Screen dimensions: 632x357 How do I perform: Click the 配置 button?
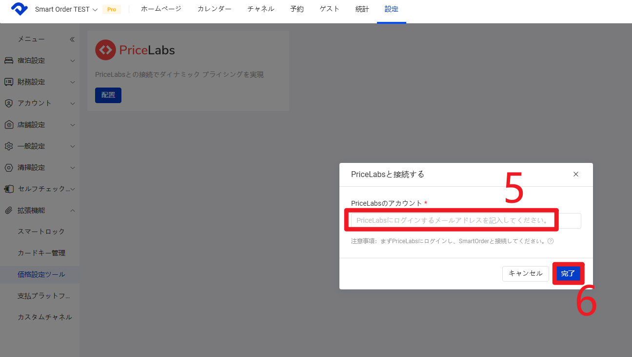(108, 95)
